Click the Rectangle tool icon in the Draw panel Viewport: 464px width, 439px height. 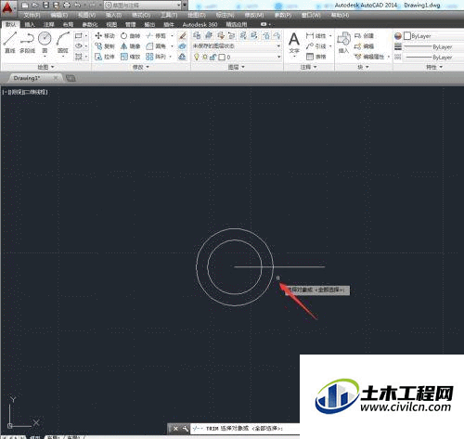79,36
